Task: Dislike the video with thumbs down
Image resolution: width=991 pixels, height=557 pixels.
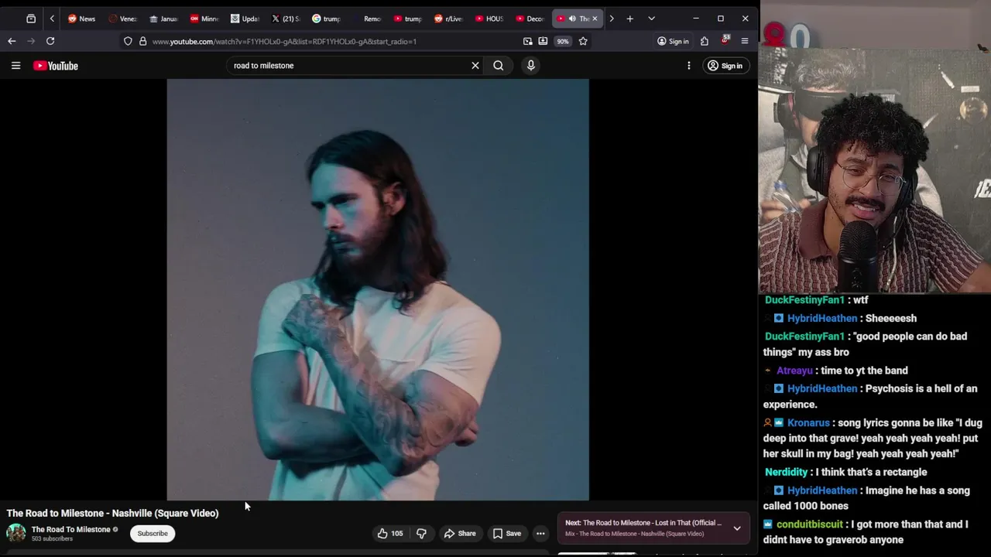Action: pos(421,533)
